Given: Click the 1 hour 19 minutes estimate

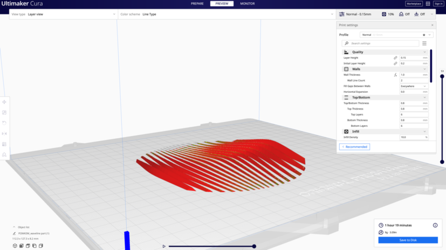Looking at the screenshot, I should coord(398,225).
